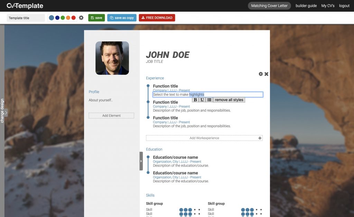
Task: Click the right Skill group title
Action: [x=216, y=204]
